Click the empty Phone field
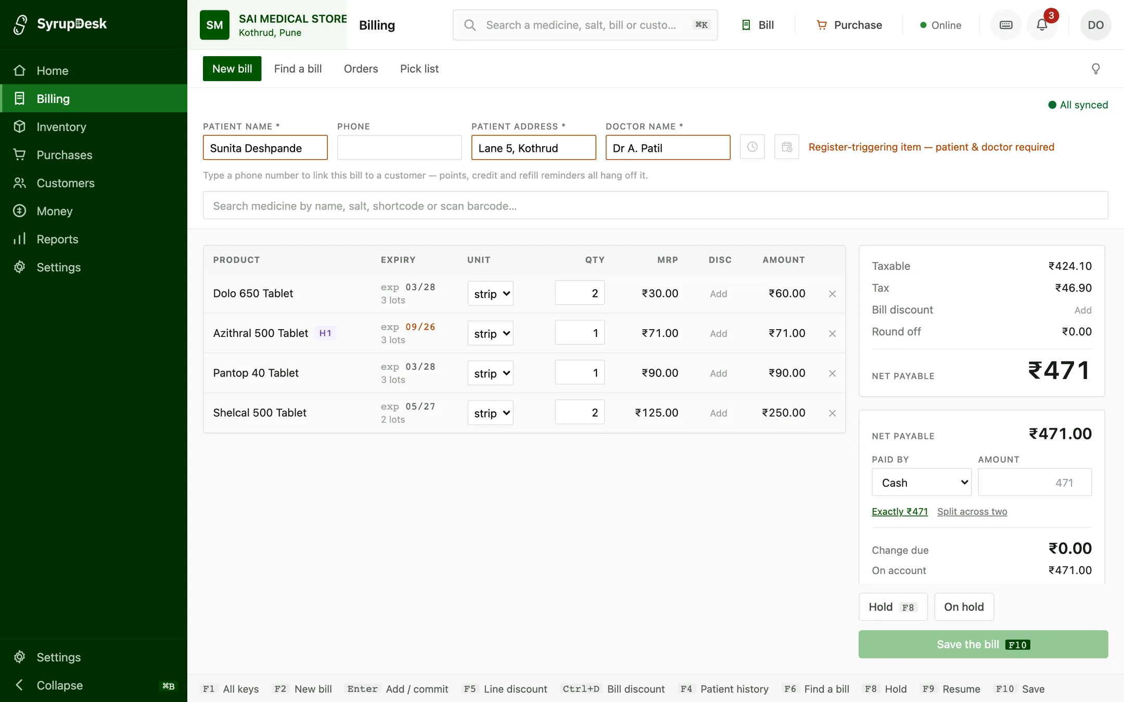This screenshot has height=702, width=1124. pos(399,148)
